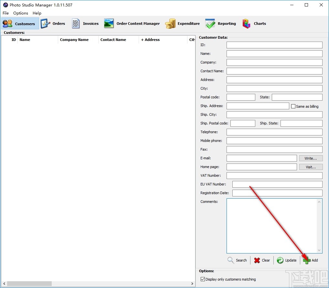Click left arrow of customers list scrollbar
329x288 pixels.
coord(4,283)
